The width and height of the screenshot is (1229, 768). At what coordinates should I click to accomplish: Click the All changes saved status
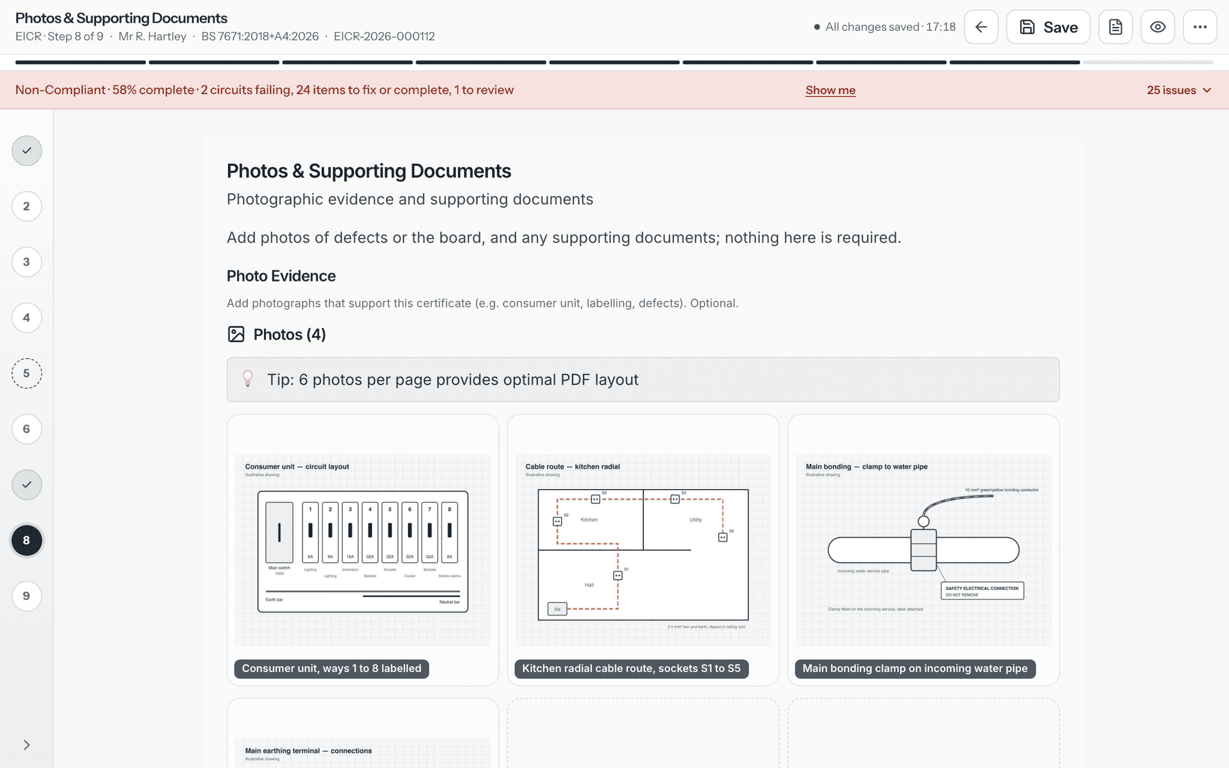[x=885, y=27]
